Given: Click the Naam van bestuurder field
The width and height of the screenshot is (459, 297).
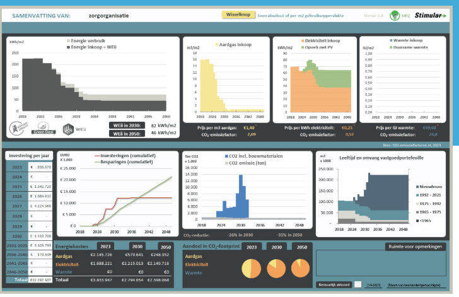Looking at the screenshot, I should tap(414, 285).
